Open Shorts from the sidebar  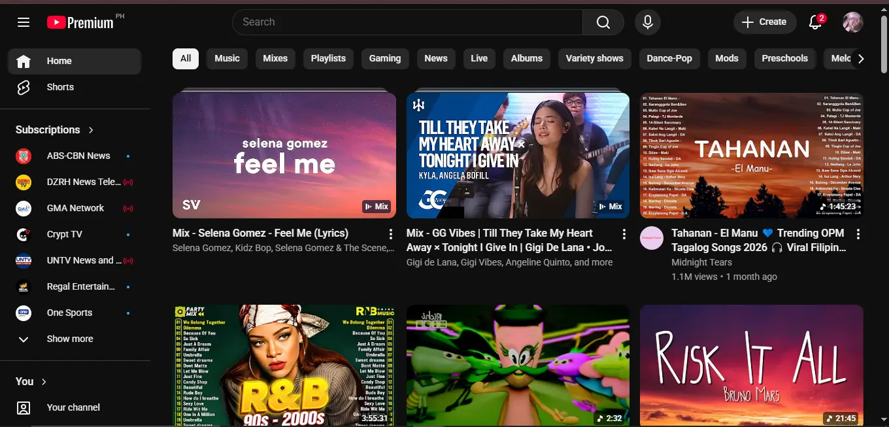[x=75, y=87]
